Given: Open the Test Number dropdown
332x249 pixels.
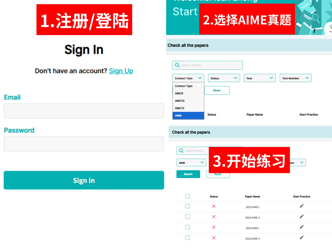Looking at the screenshot, I should [x=295, y=78].
